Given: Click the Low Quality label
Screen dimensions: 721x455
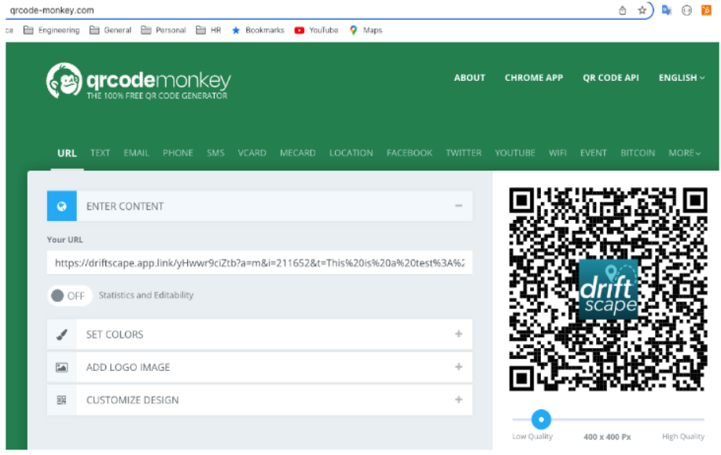Looking at the screenshot, I should (532, 437).
